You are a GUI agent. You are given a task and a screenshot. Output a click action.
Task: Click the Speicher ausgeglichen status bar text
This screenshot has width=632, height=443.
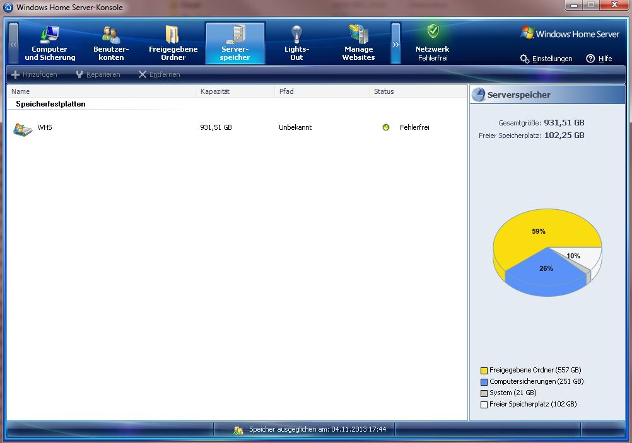click(318, 429)
